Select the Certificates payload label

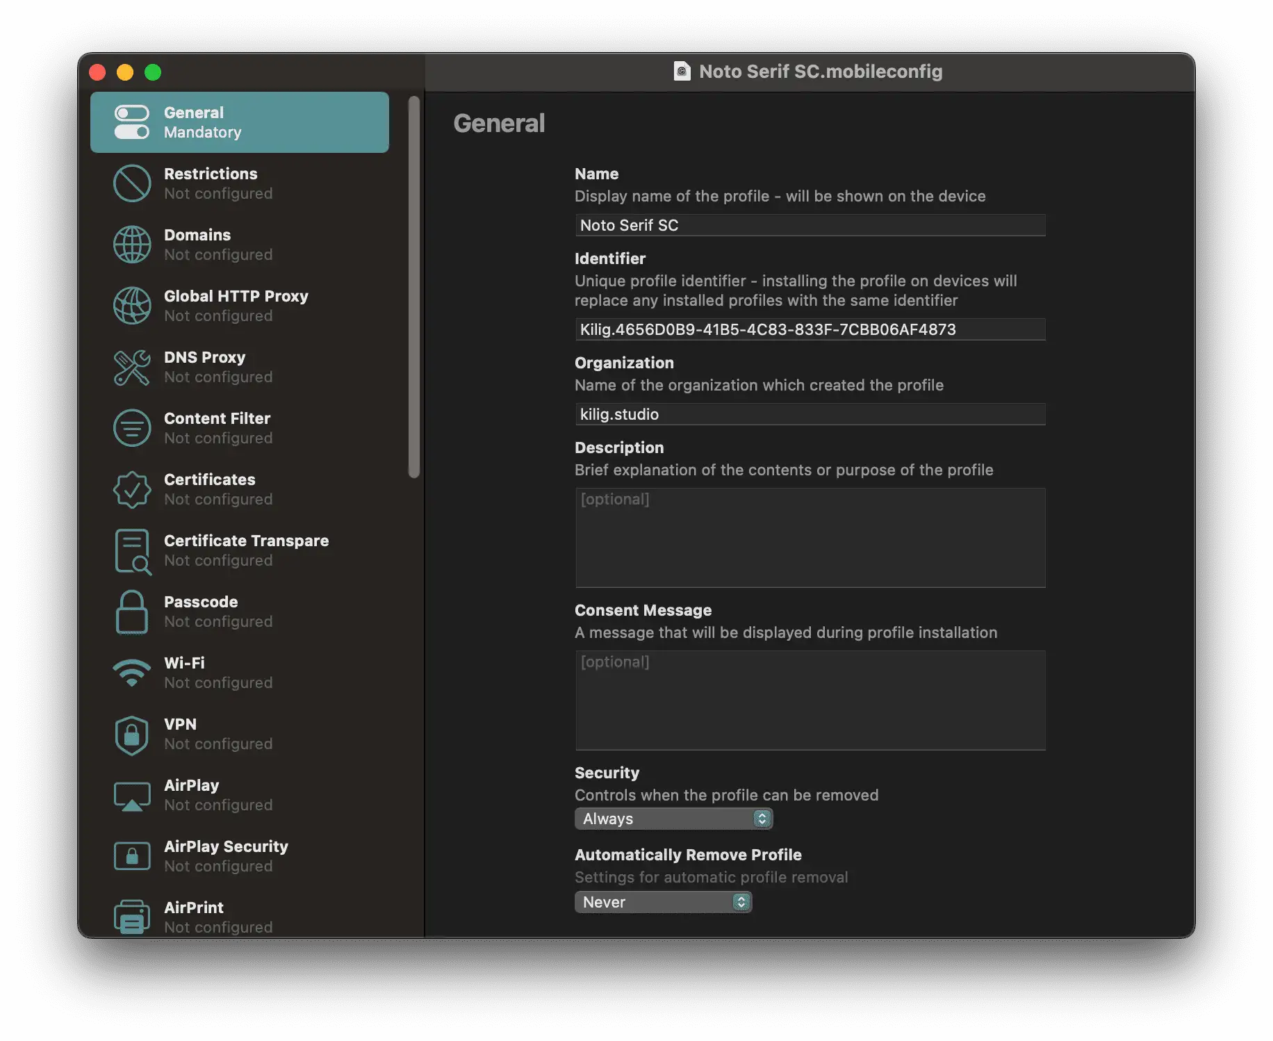pyautogui.click(x=209, y=479)
